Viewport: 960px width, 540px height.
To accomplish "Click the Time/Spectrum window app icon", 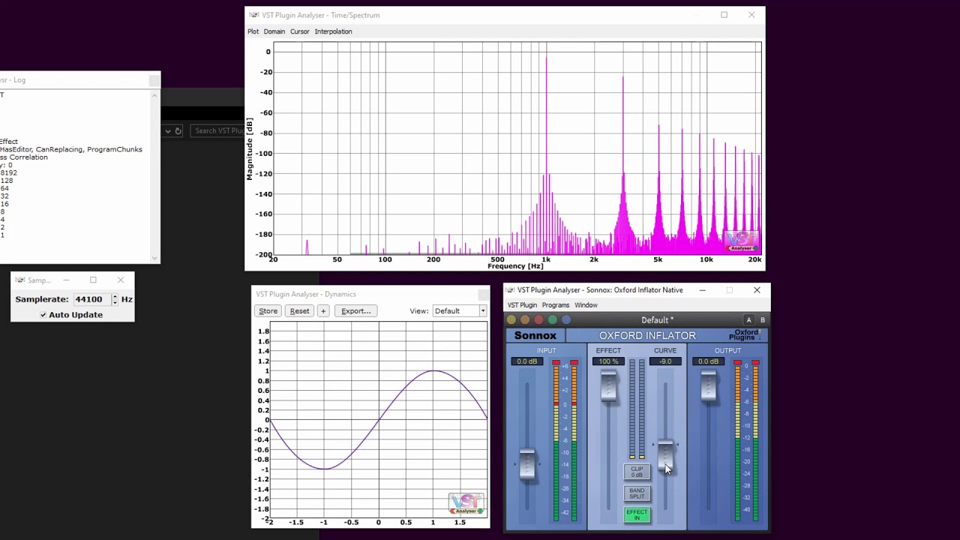I will [254, 15].
